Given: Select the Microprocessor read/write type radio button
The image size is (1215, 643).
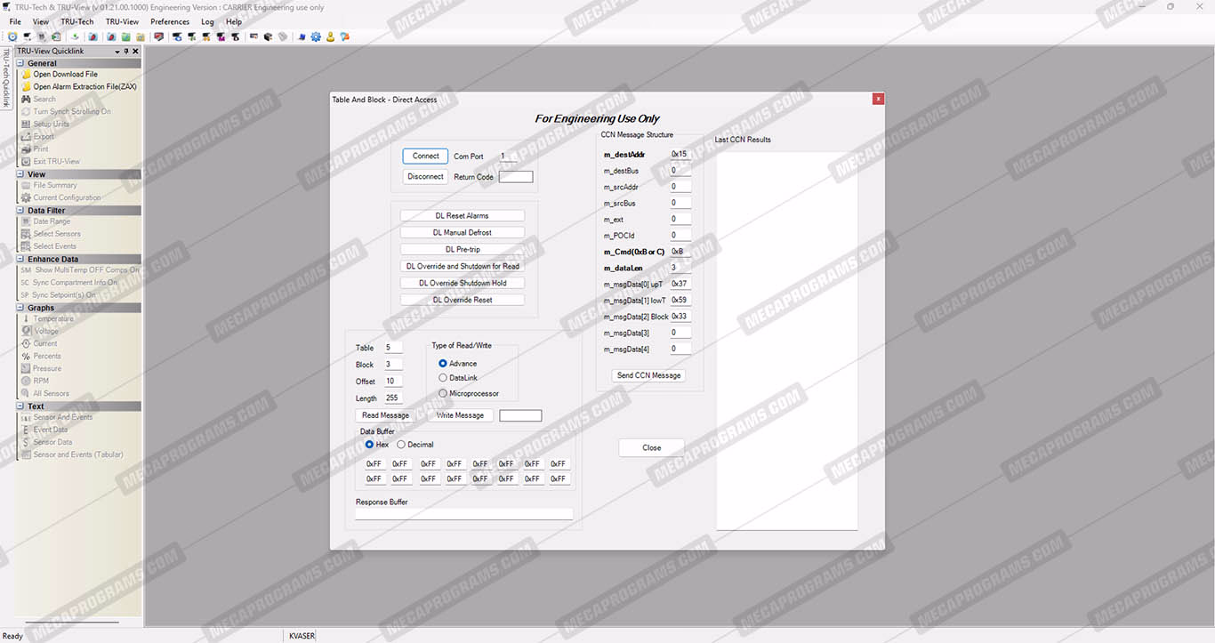Looking at the screenshot, I should click(443, 393).
